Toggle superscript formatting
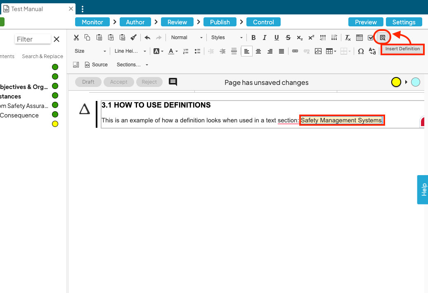 [311, 38]
